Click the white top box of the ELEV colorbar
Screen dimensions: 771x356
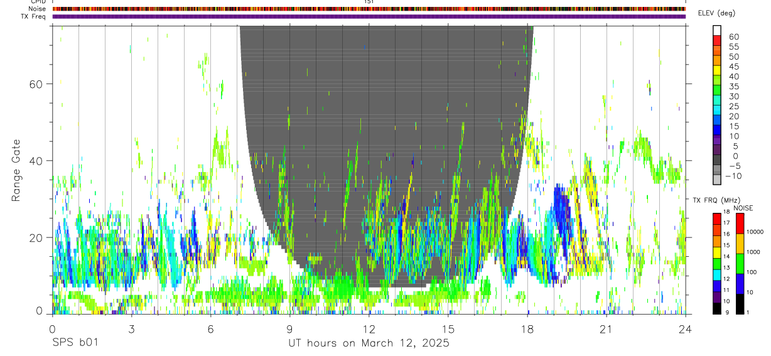717,30
